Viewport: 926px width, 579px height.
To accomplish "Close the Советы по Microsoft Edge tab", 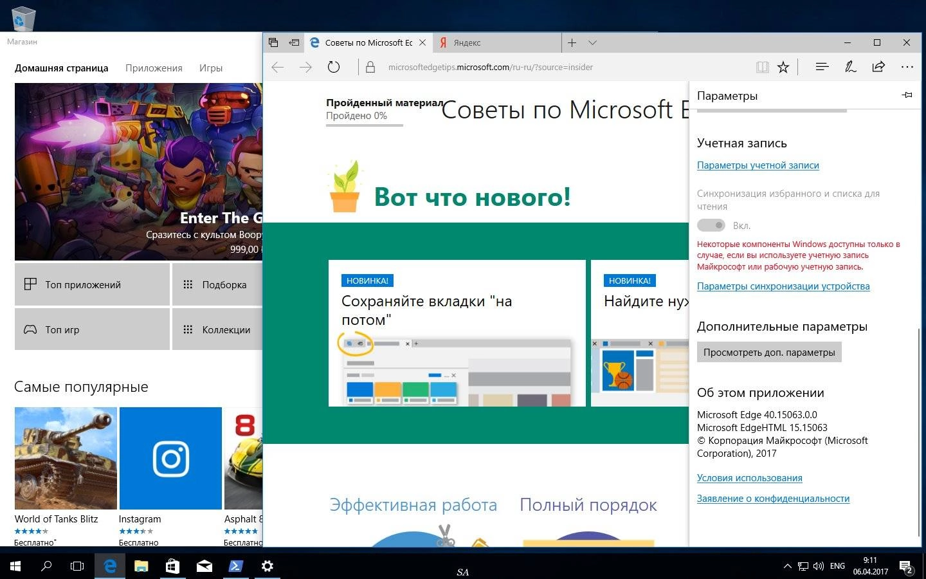I will coord(422,42).
